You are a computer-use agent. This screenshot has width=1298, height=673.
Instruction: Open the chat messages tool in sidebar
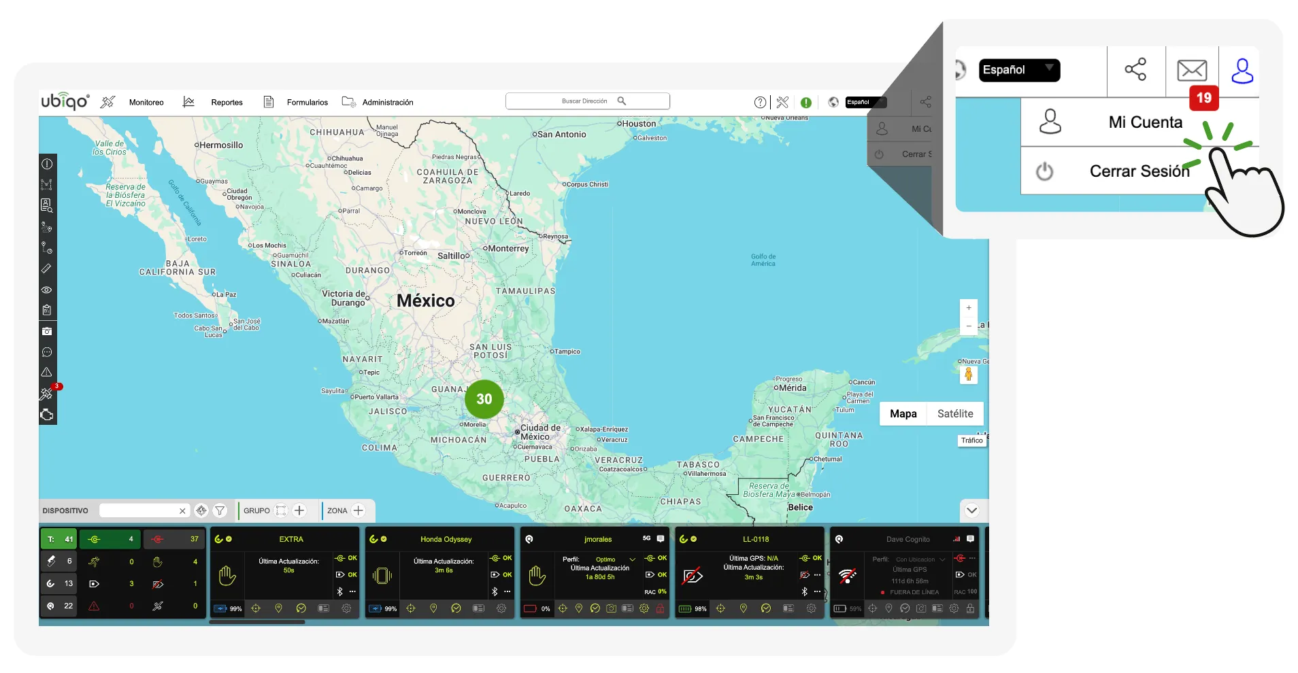click(47, 352)
